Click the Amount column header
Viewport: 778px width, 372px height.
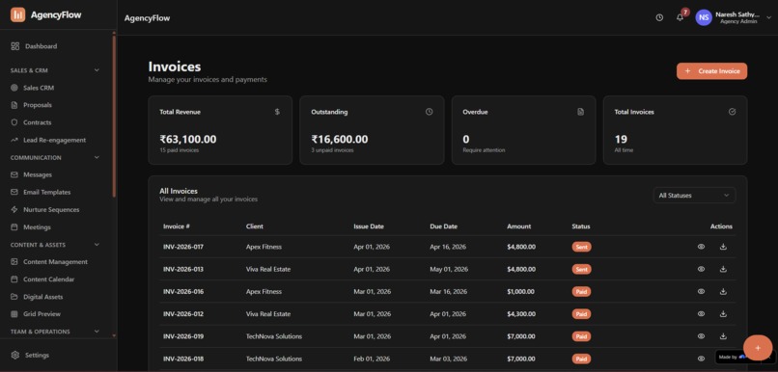tap(518, 226)
